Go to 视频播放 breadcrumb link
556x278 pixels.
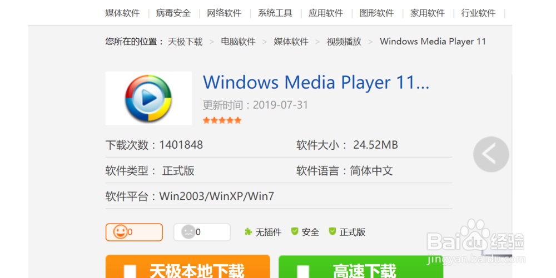click(x=344, y=42)
